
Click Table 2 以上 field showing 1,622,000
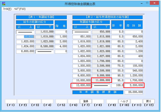click(x=81, y=51)
